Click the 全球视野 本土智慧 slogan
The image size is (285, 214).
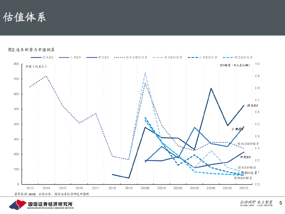256,202
